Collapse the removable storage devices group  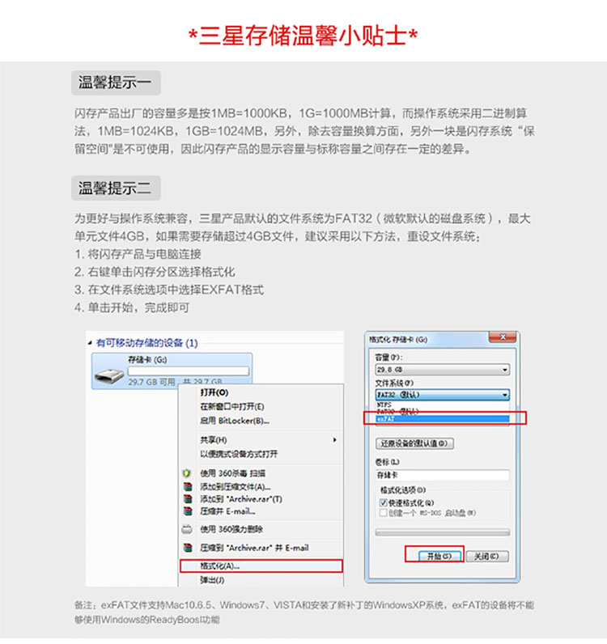(x=90, y=342)
